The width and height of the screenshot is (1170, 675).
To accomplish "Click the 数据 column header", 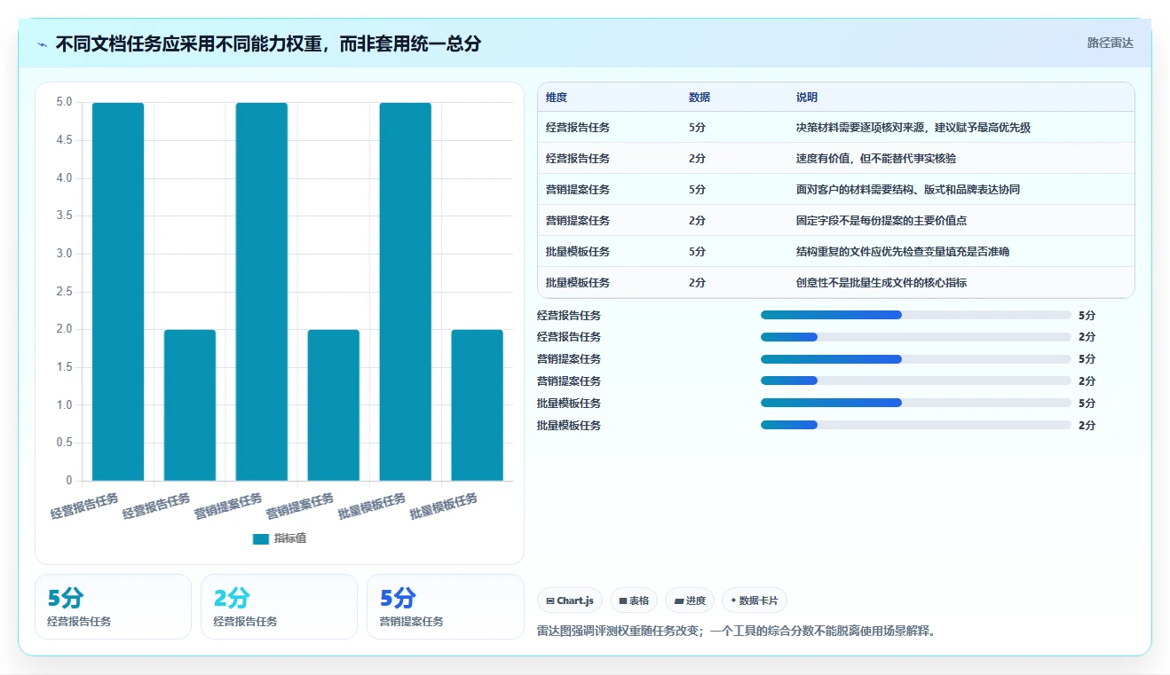I will 700,98.
